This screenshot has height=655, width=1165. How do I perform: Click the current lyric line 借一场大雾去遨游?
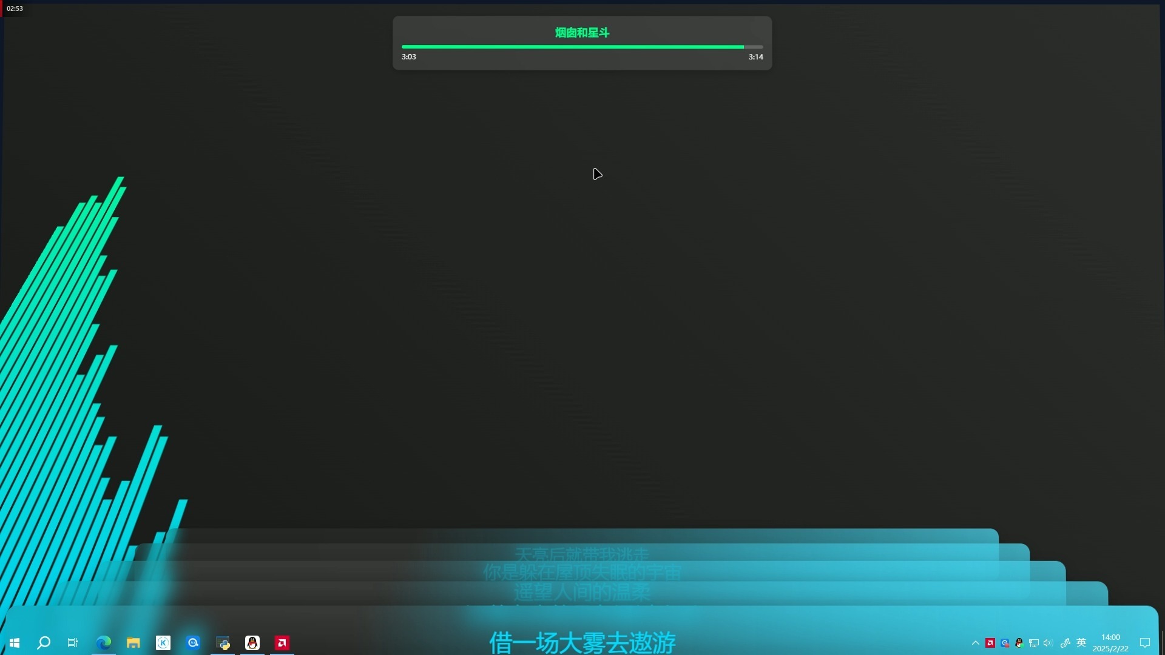582,642
